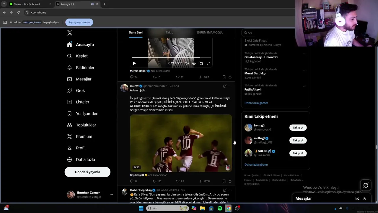The height and width of the screenshot is (213, 378).
Task: Open Keşfet explore page
Action: click(x=77, y=56)
